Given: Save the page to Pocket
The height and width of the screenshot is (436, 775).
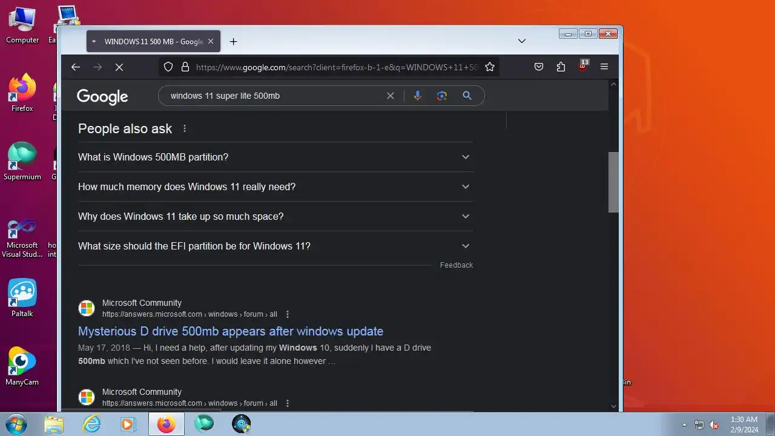Looking at the screenshot, I should click(538, 67).
